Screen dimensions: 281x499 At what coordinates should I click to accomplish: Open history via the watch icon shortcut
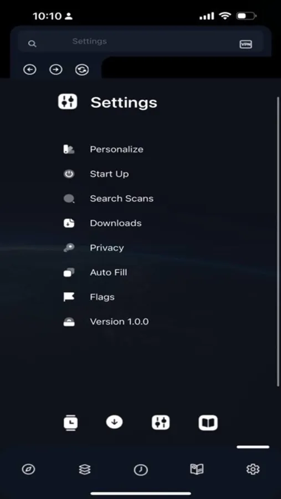70,423
